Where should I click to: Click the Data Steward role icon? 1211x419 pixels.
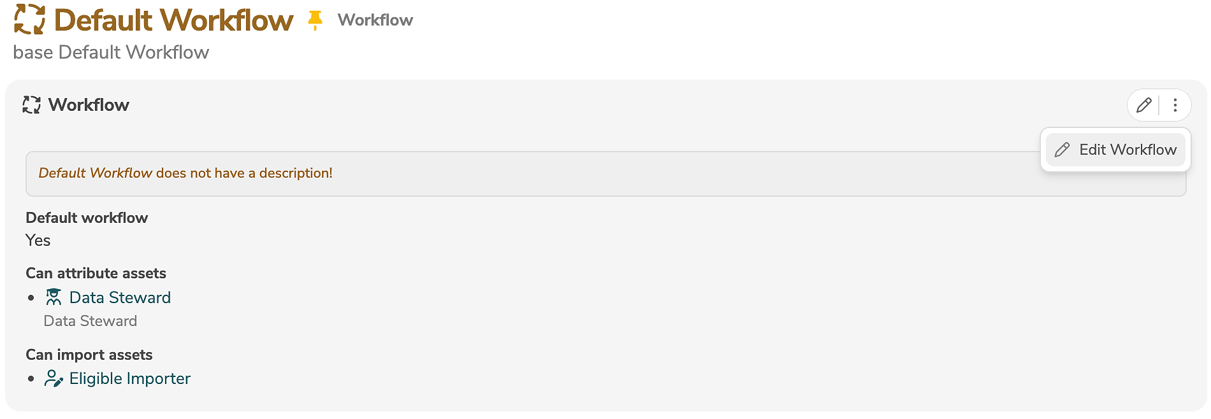pos(54,297)
